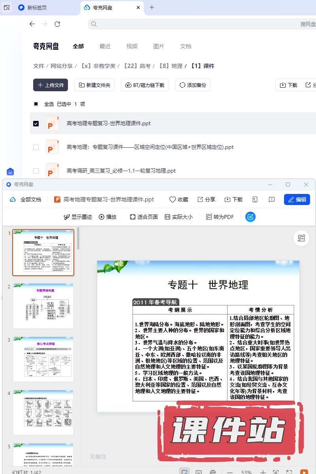This screenshot has width=316, height=474.
Task: Click the 上传文件 button
Action: click(x=51, y=85)
